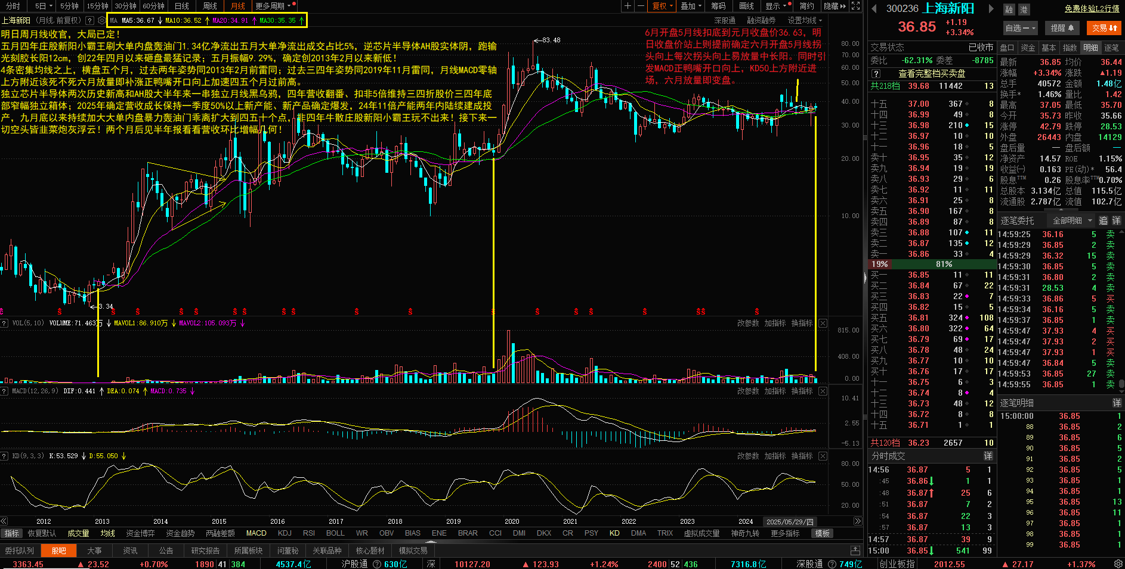Jump timeline to earliest data arrow

[x=4, y=521]
